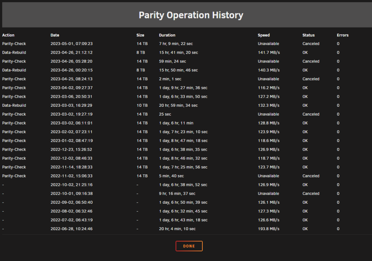
Task: Click speed value 123.9 MB/s
Action: [x=269, y=132]
